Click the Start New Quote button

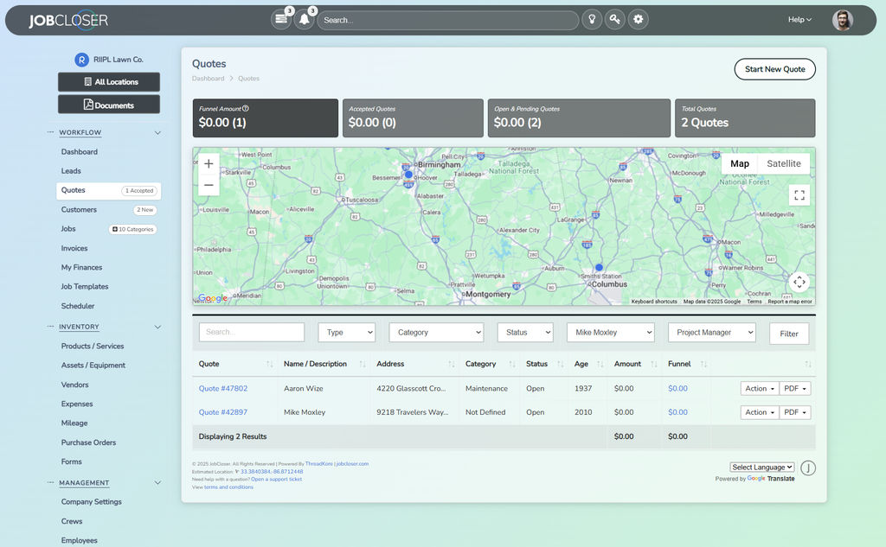[774, 68]
